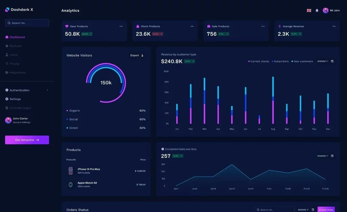Click the Create order button
This screenshot has width=347, height=212.
click(326, 210)
